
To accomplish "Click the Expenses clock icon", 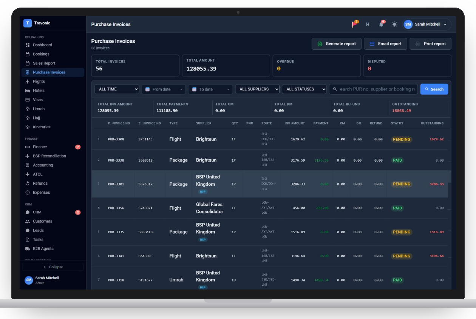I will tap(28, 192).
